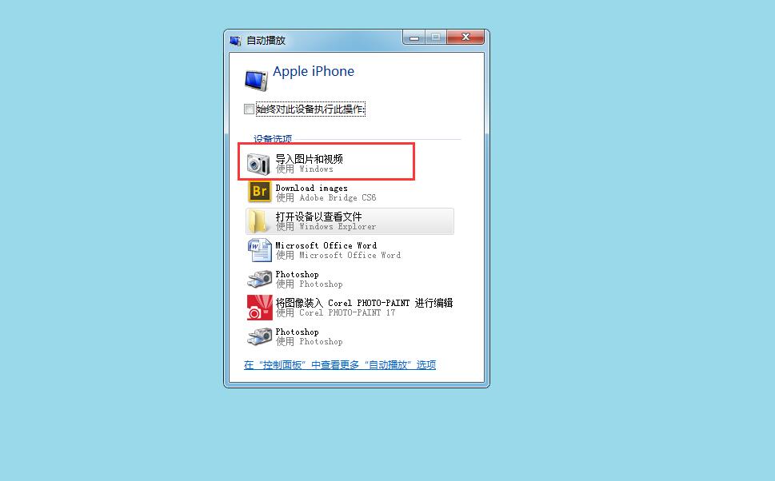Click the AutoPlay title bar icon
Screen dimensions: 775x481
pyautogui.click(x=235, y=41)
